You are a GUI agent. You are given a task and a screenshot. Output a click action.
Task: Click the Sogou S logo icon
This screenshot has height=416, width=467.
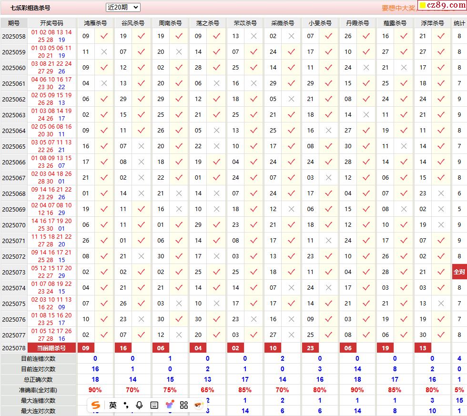[x=96, y=405]
